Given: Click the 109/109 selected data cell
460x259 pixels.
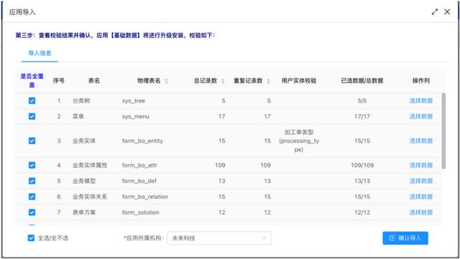Looking at the screenshot, I should tap(362, 165).
